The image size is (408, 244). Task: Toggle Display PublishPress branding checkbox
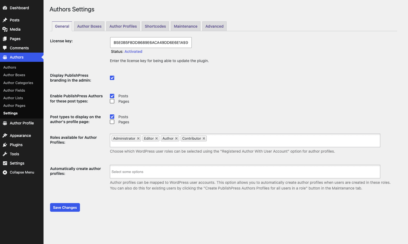point(112,78)
